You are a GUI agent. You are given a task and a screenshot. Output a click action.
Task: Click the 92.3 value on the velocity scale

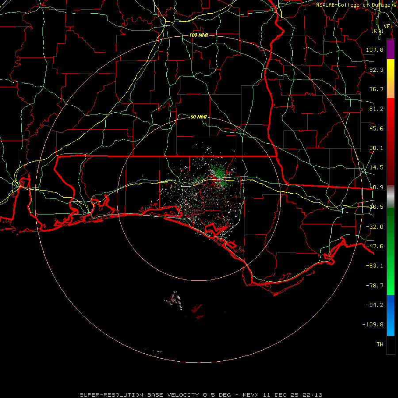pos(376,69)
